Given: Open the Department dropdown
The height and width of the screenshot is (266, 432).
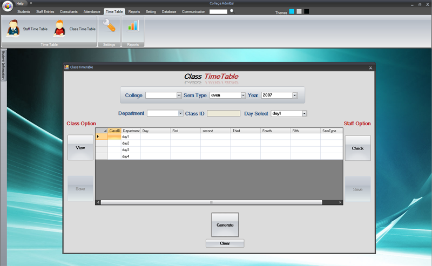Looking at the screenshot, I should point(180,113).
